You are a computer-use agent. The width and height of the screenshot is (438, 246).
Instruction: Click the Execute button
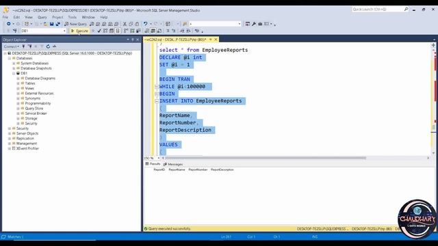point(79,31)
